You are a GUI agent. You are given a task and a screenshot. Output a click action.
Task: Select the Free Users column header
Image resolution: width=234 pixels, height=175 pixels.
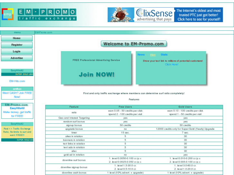pos(125,107)
